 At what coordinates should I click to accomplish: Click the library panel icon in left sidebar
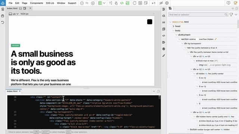(x=3, y=16)
